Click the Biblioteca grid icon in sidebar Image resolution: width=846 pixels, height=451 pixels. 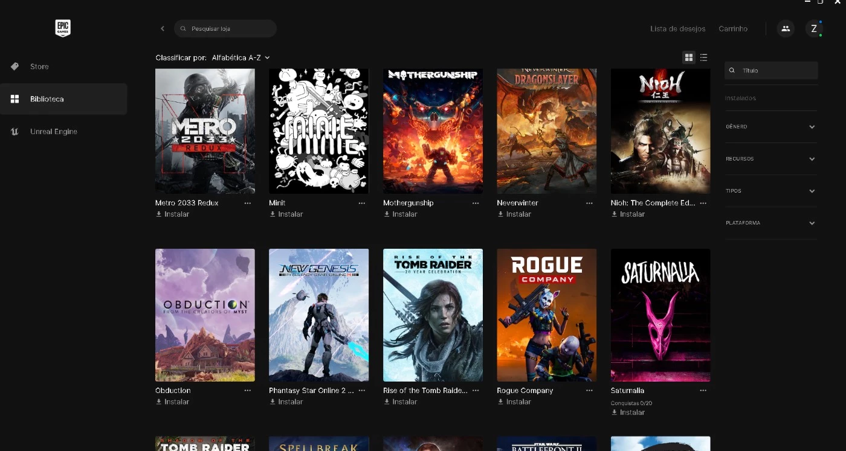click(15, 99)
